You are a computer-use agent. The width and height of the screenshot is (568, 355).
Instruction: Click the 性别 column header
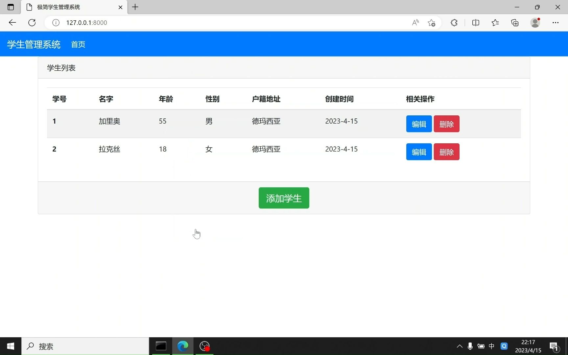point(212,99)
